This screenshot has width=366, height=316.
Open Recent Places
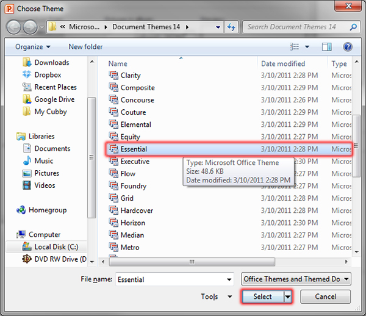(49, 87)
